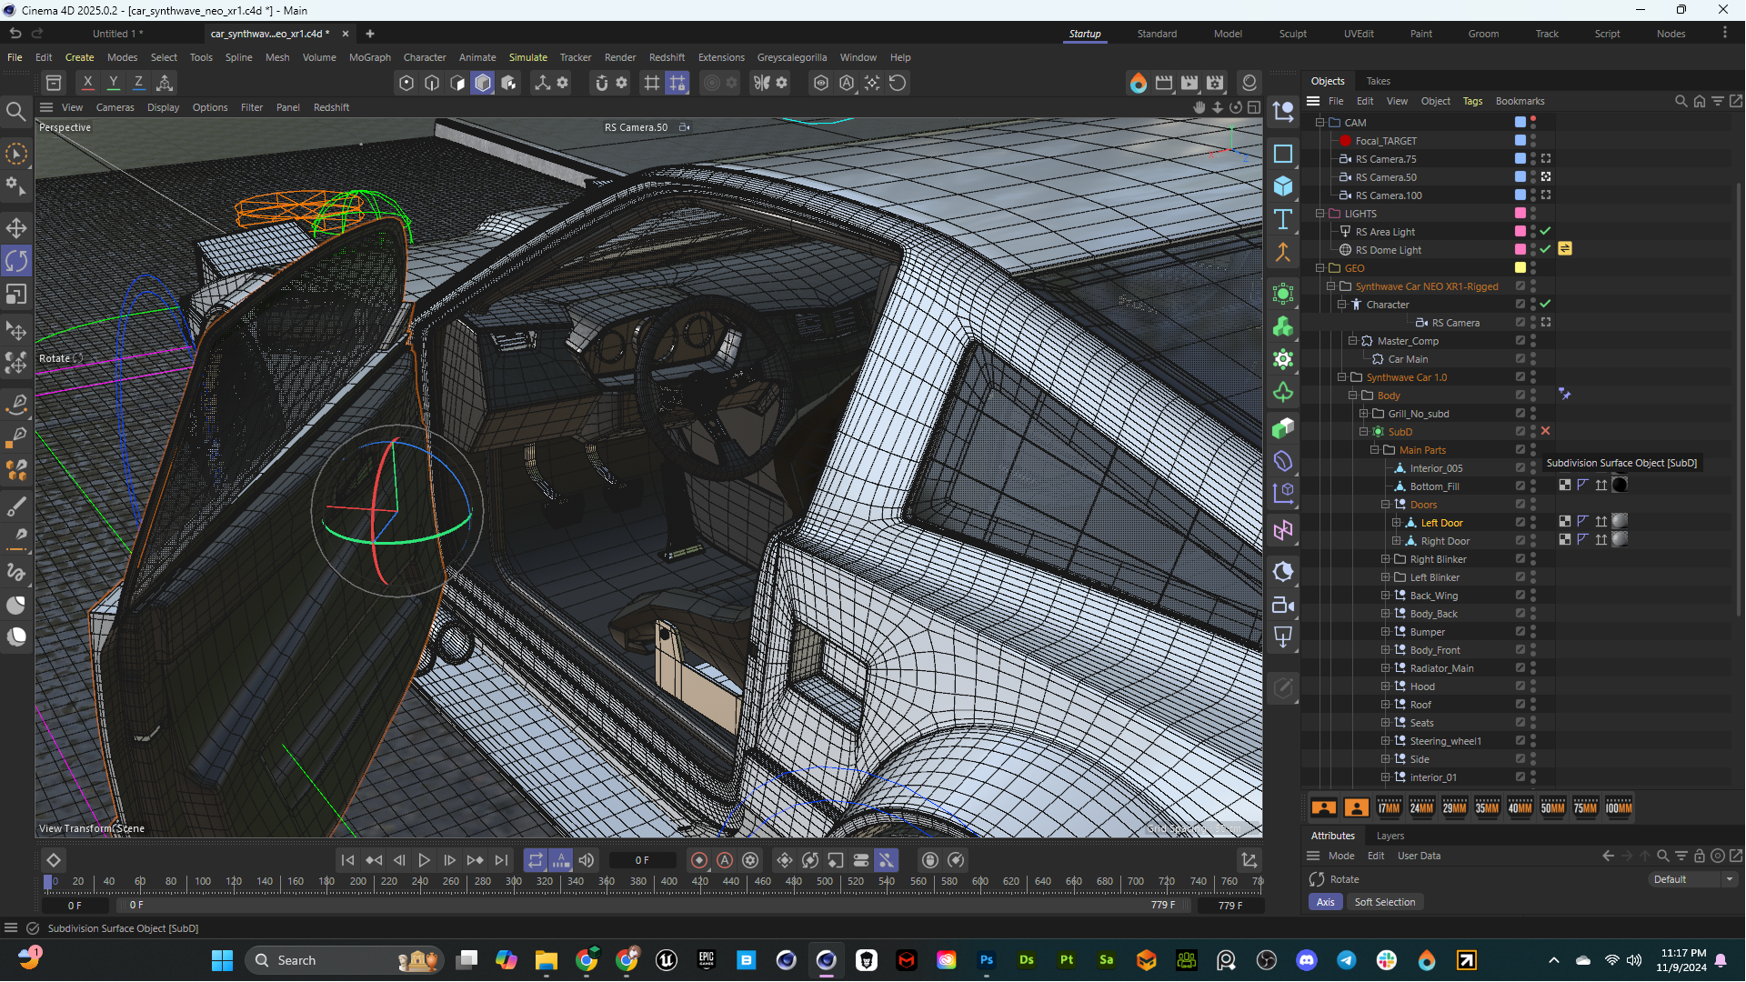Select the 35MM focal length preset
Screen dimensions: 1746x982
click(x=1487, y=807)
